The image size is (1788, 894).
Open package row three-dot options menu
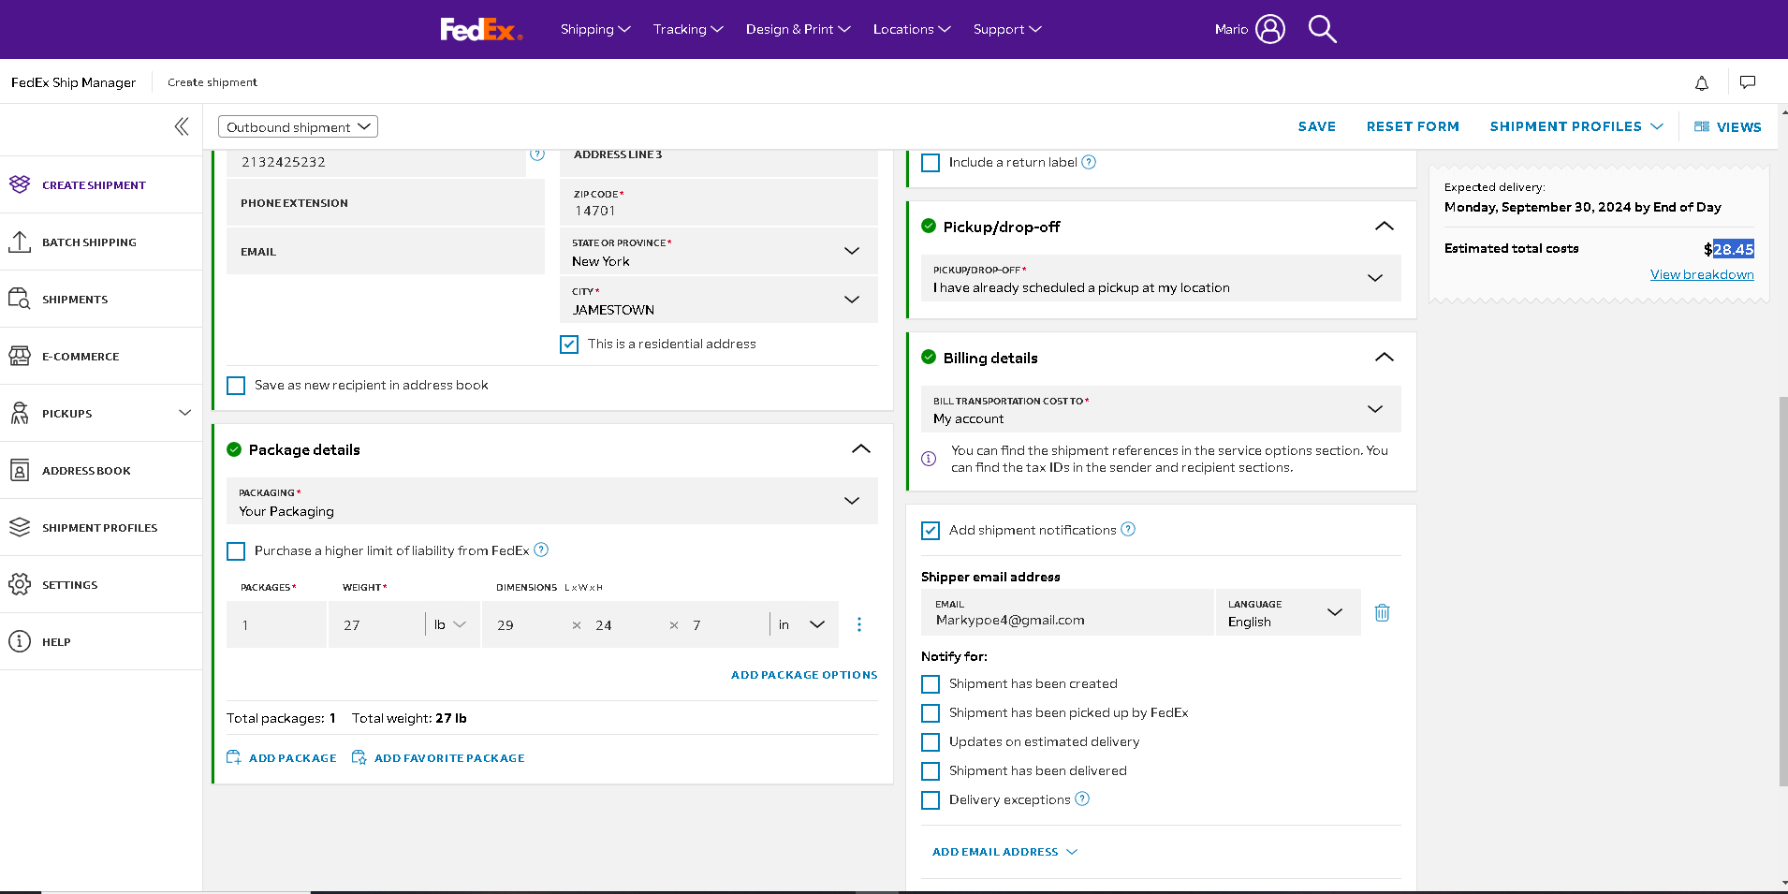[x=859, y=624]
